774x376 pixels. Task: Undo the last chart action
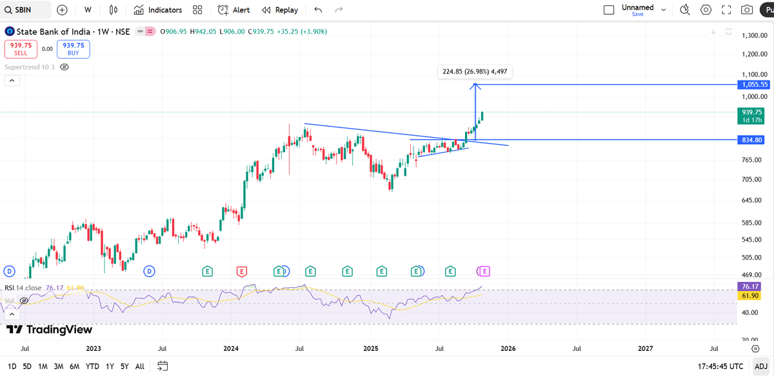[317, 10]
